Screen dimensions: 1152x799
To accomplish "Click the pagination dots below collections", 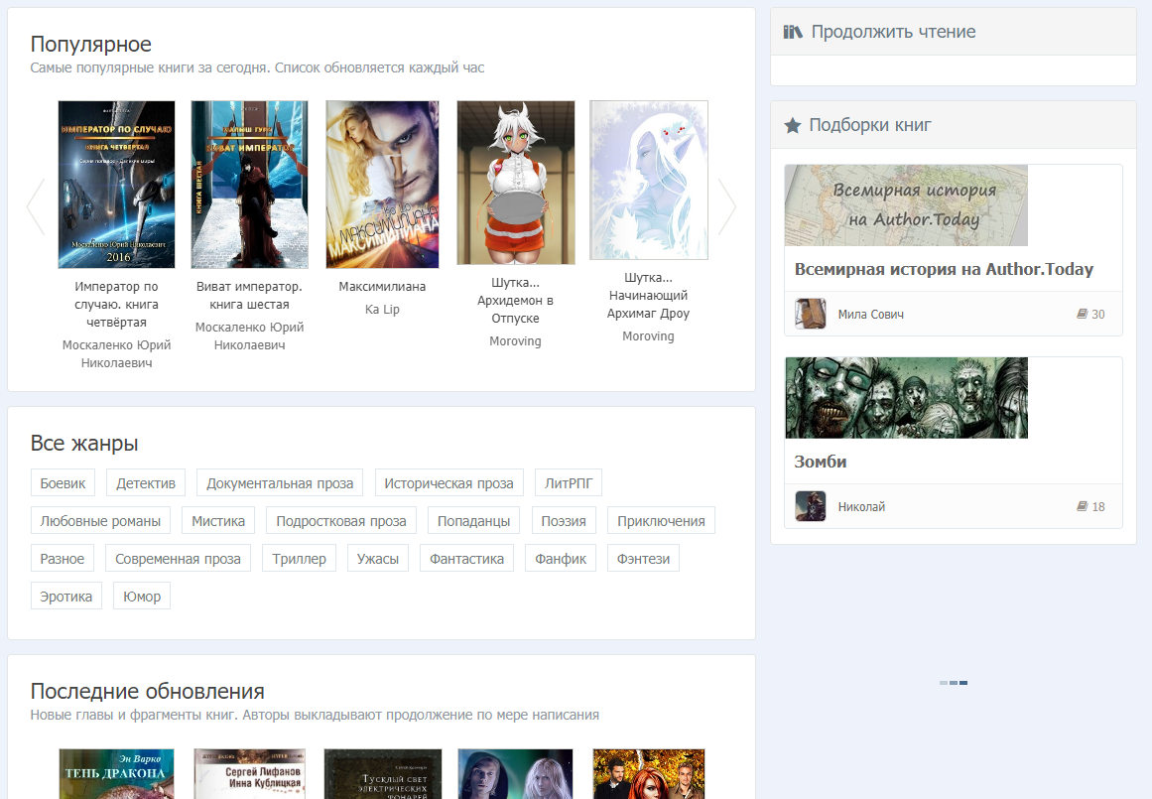I will point(953,683).
